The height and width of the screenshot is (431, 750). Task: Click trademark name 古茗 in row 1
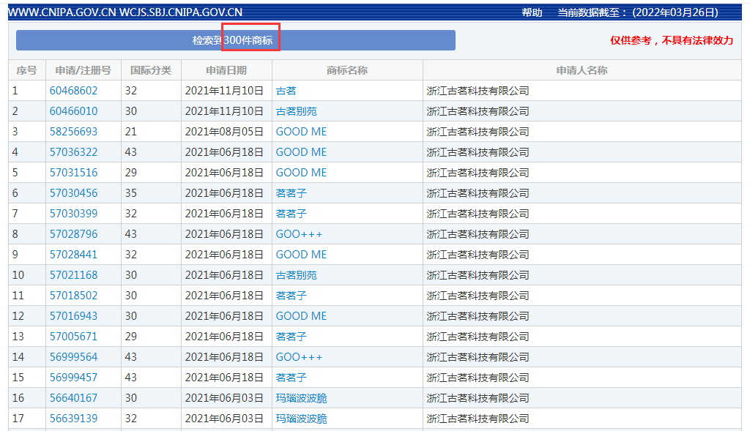286,91
